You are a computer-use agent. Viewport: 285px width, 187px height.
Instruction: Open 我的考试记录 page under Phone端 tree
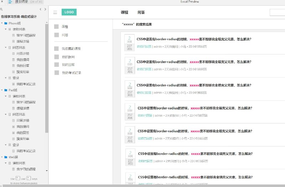click(26, 84)
